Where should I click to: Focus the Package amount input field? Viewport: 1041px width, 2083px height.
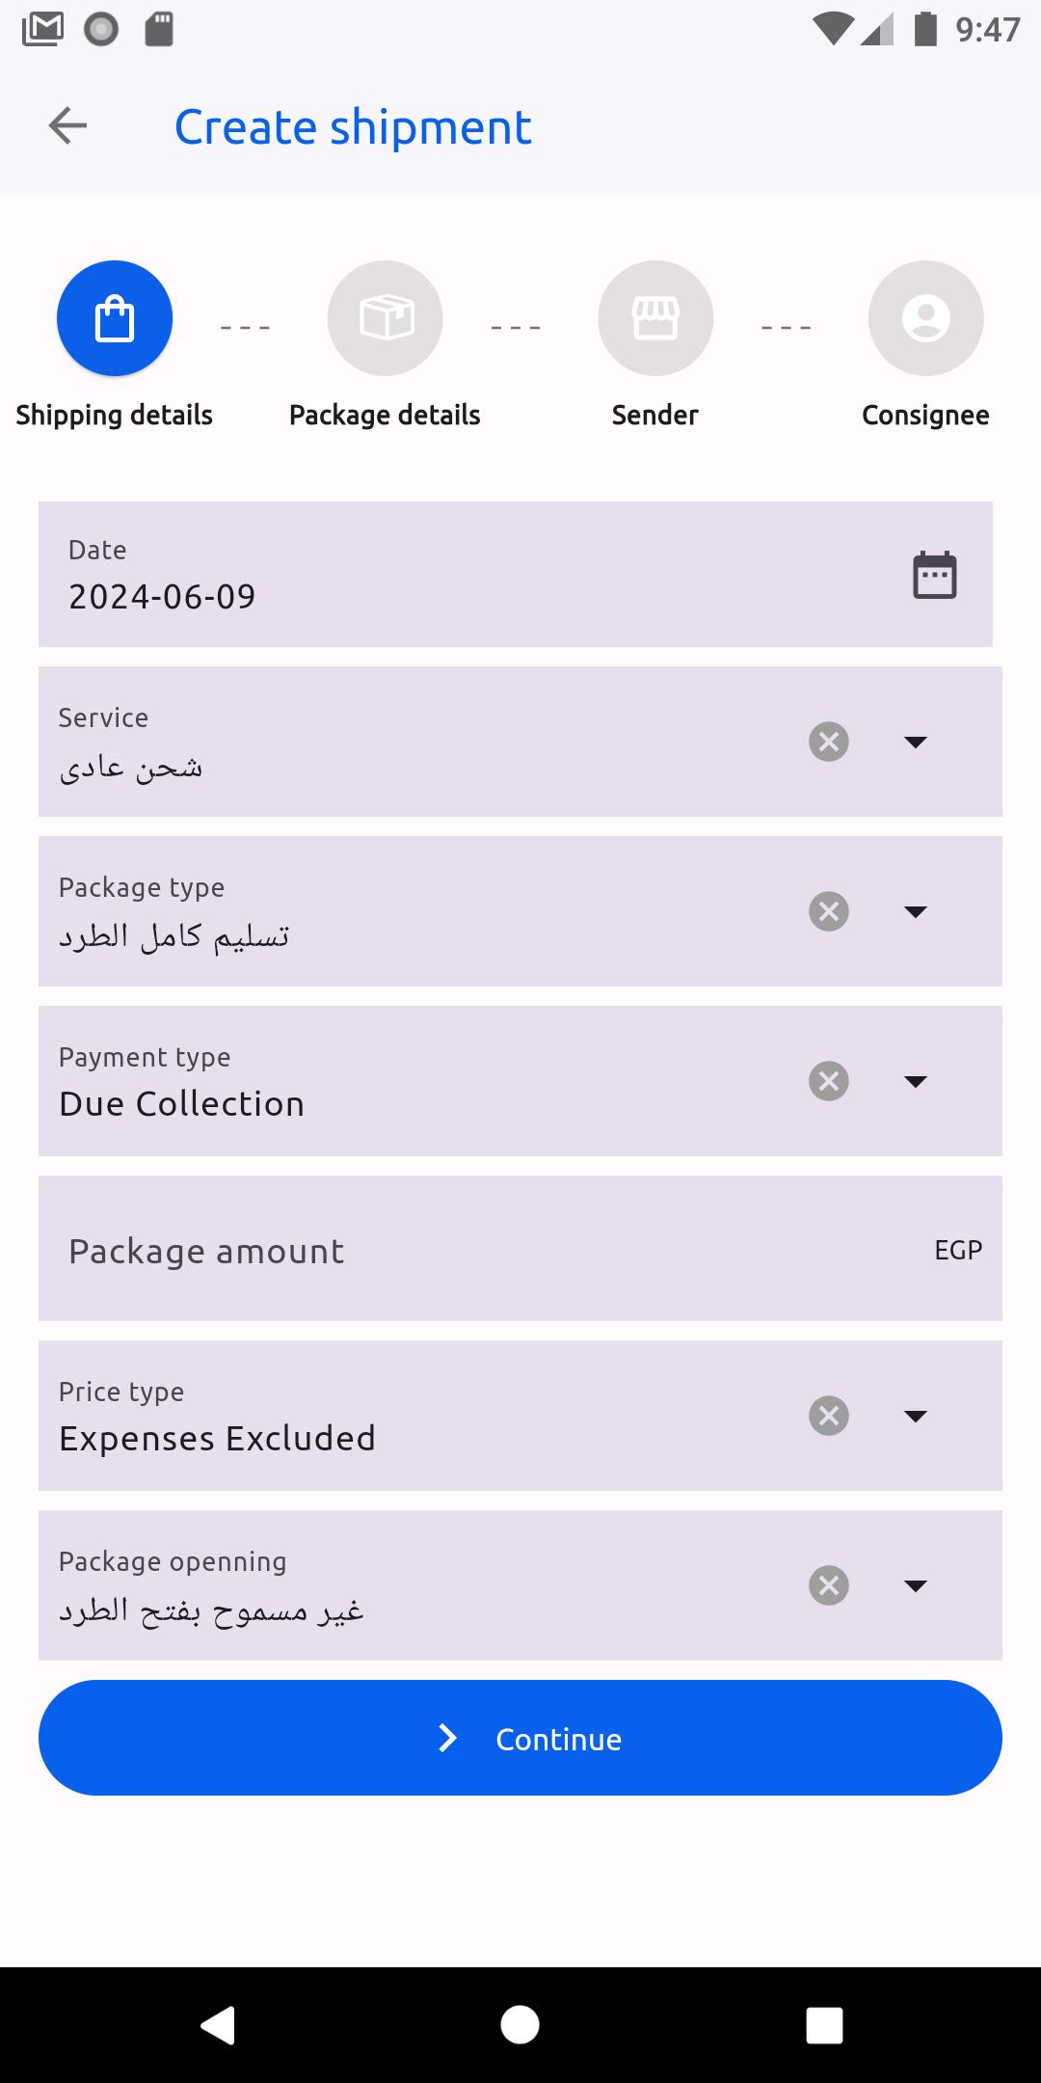tap(520, 1249)
